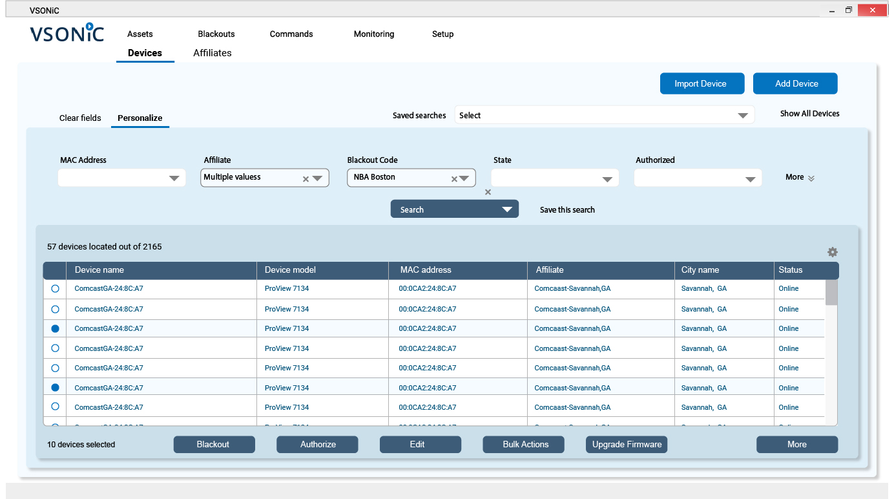
Task: Open the Monitoring menu
Action: tap(374, 34)
